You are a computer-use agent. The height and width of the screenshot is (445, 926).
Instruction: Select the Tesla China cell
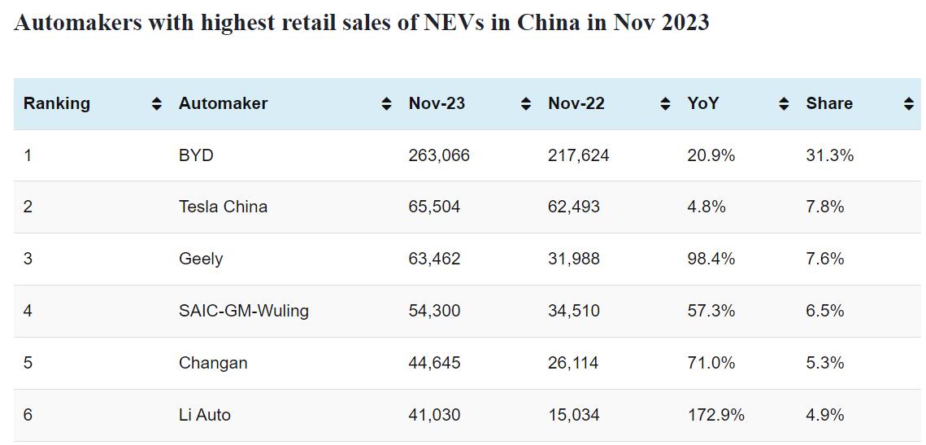pyautogui.click(x=223, y=207)
